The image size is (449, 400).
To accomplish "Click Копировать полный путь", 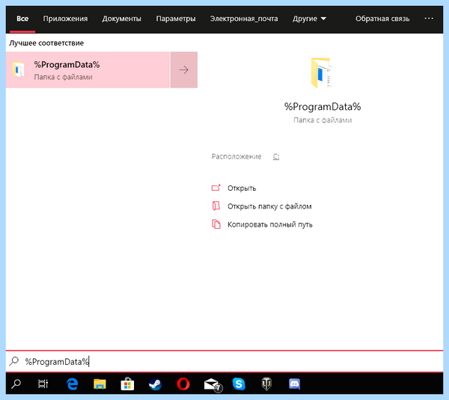I will [269, 224].
